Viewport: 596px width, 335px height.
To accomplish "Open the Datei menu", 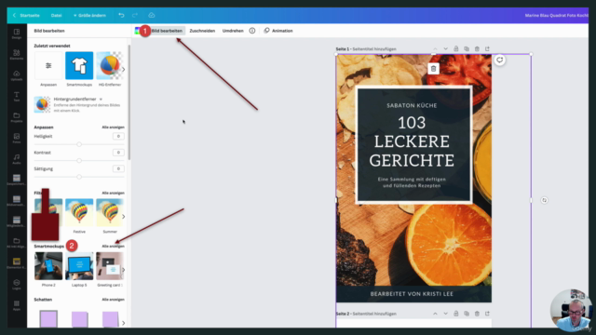I will pos(56,15).
